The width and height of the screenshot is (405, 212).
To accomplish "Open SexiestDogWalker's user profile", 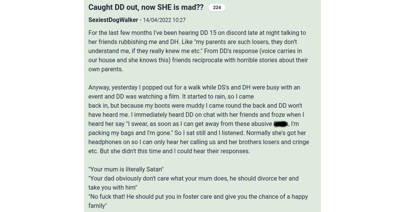I will coord(113,20).
